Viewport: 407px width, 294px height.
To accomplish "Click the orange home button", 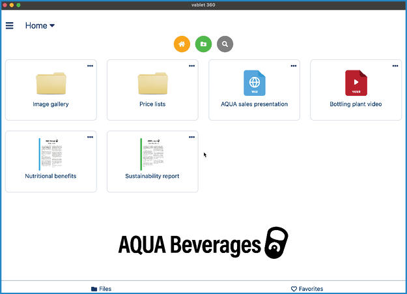I will coord(182,44).
